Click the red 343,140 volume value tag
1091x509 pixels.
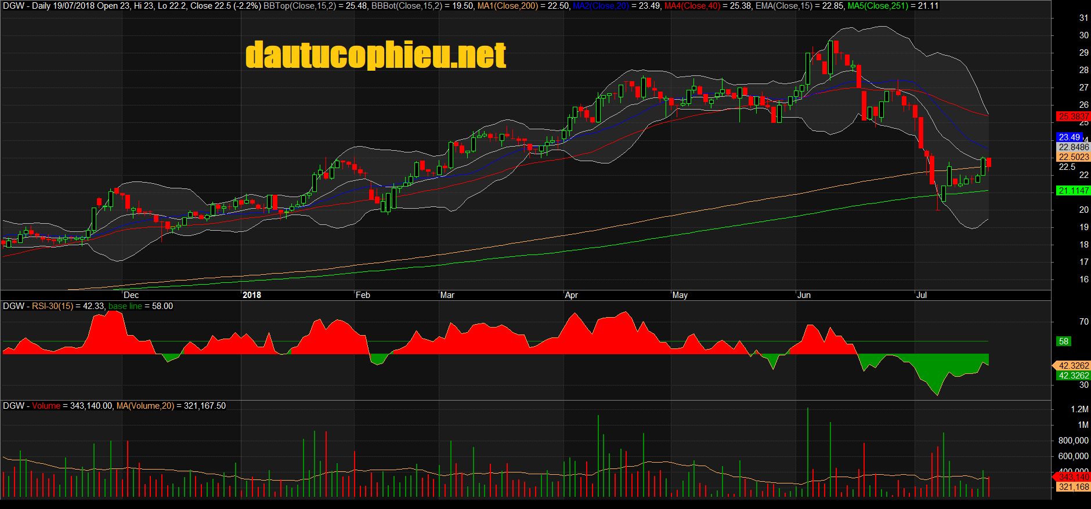1073,477
